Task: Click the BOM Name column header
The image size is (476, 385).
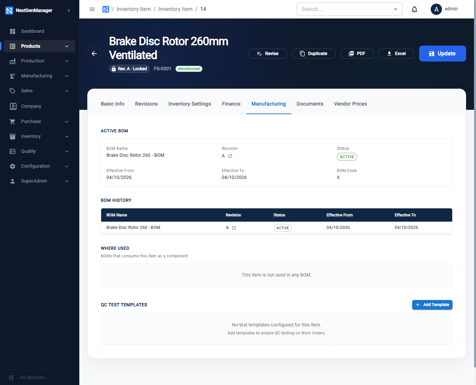Action: tap(117, 215)
